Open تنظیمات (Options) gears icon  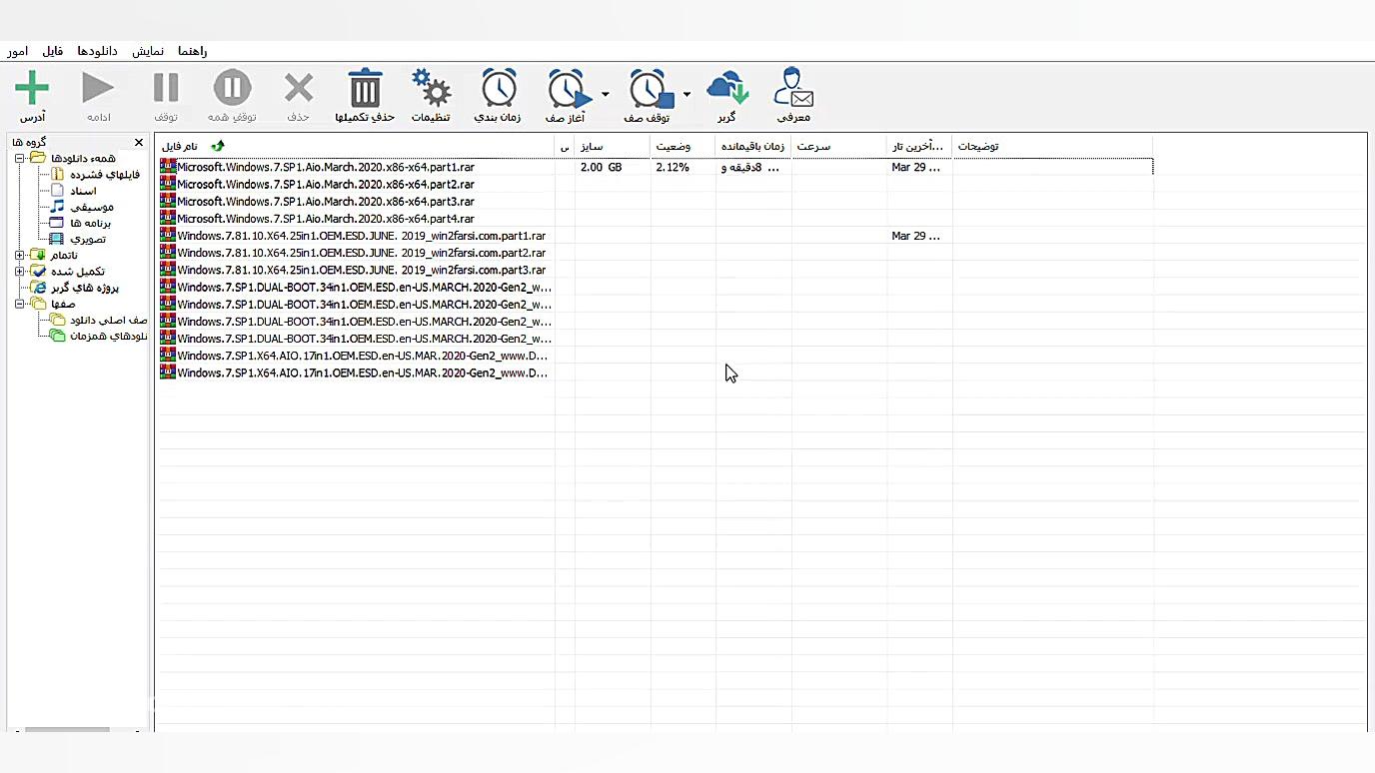pos(432,88)
